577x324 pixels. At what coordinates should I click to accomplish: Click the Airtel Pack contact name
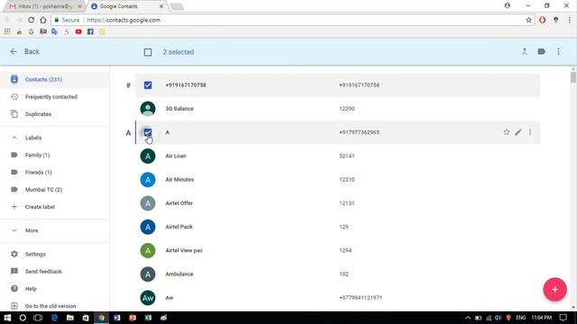[x=179, y=227]
